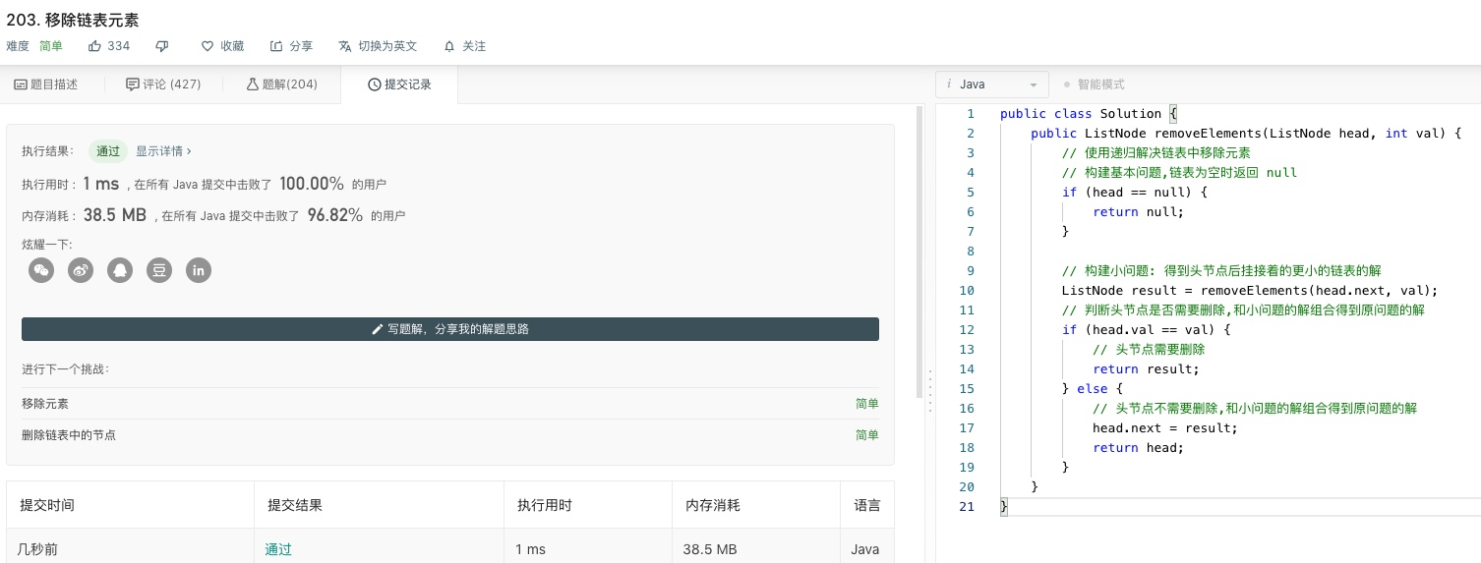The width and height of the screenshot is (1481, 563).
Task: Click 写题解，分享我的解题思路 button
Action: (x=450, y=329)
